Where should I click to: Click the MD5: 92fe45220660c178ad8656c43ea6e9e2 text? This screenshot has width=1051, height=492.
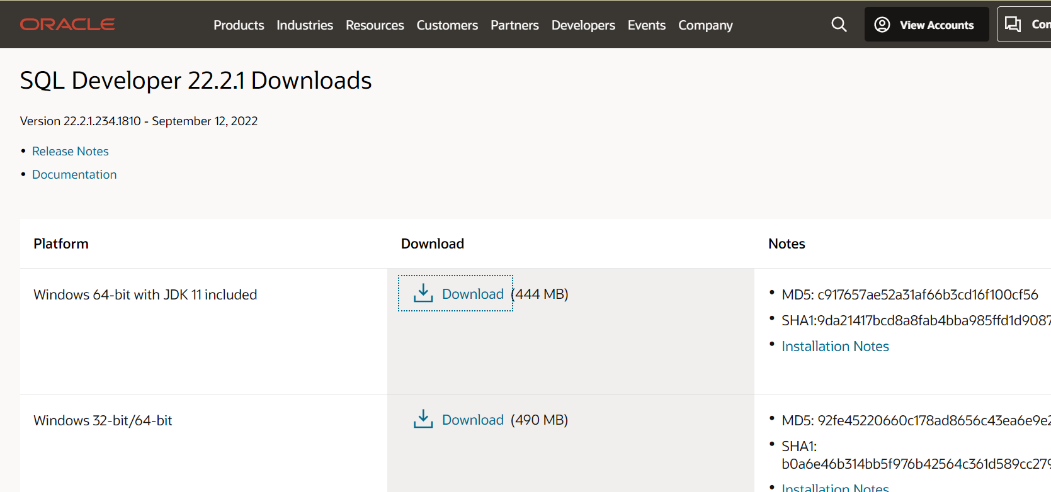pyautogui.click(x=916, y=420)
